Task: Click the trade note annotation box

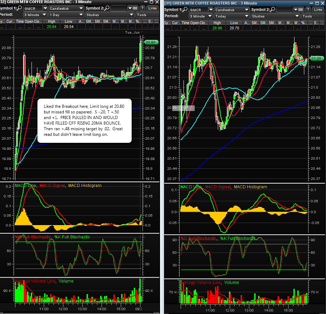Action: tap(84, 120)
